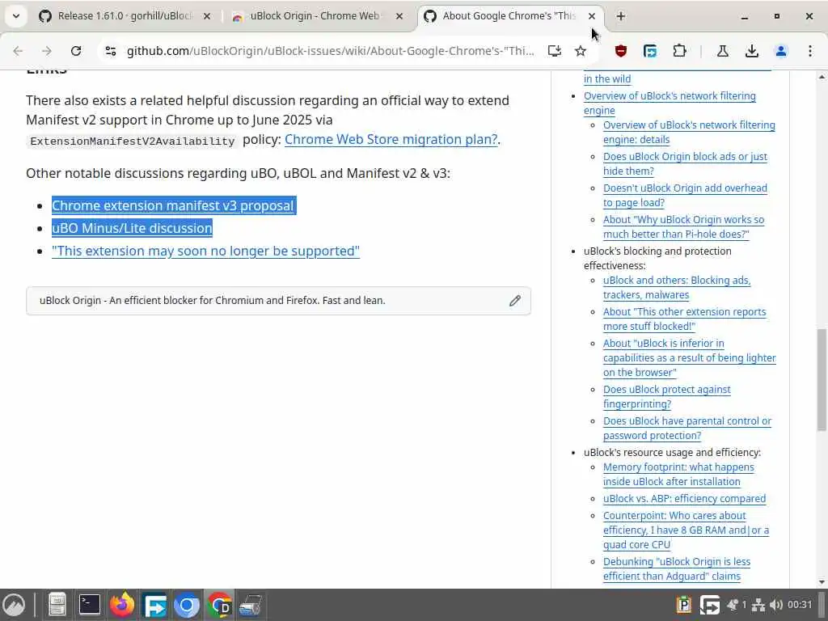Viewport: 828px width, 621px height.
Task: Open the Chrome three-dot menu
Action: click(810, 51)
